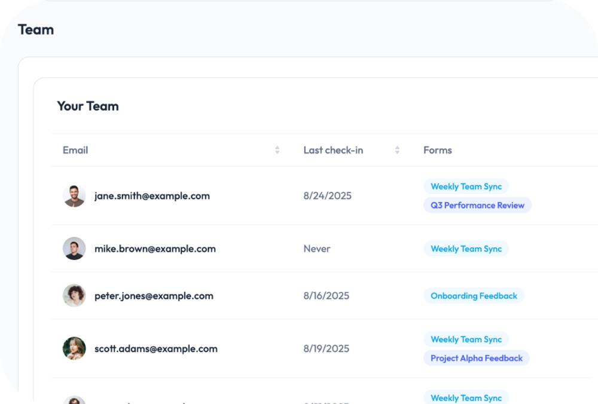Sort table by Email column arrows

277,150
